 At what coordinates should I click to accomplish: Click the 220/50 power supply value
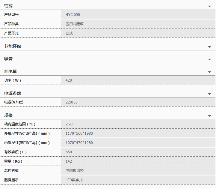72,102
